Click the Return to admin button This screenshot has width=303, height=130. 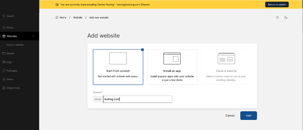click(277, 5)
